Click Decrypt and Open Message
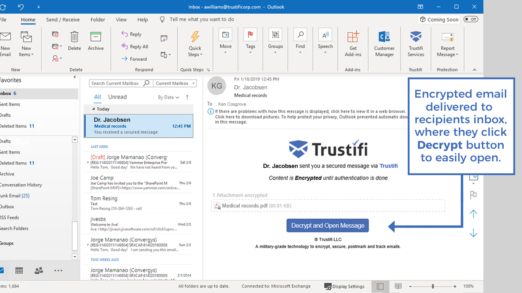This screenshot has height=293, width=522. point(328,225)
